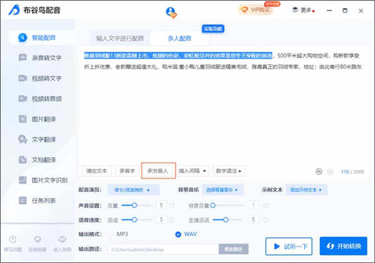Click the 输出路径 path field
Screen dimensions: 375x263
(x=164, y=249)
